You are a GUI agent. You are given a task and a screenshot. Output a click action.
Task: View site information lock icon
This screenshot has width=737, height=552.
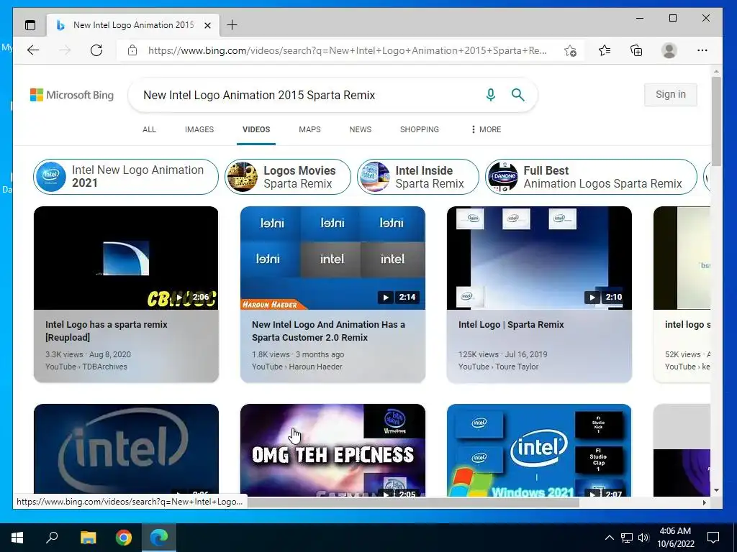click(132, 50)
